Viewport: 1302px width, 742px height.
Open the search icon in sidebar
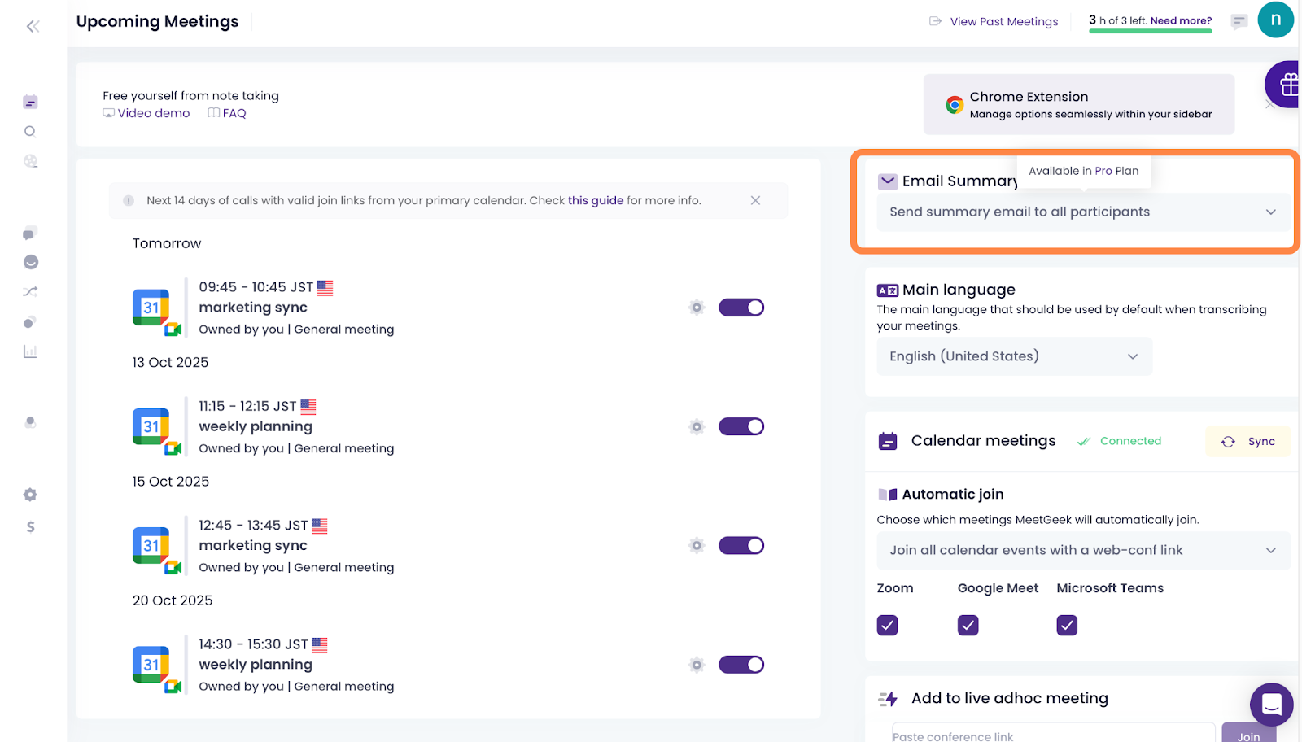[30, 132]
